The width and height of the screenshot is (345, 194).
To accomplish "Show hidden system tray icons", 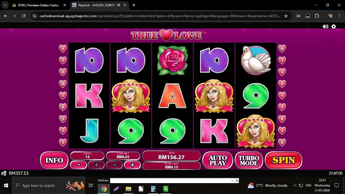I will coord(295,186).
